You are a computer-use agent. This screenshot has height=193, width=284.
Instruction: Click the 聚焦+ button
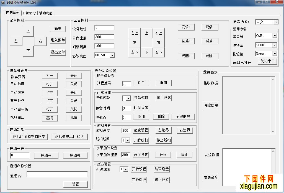click(x=186, y=41)
